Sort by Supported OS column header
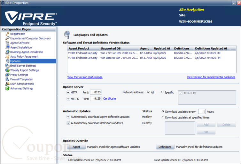Screen dimensions: 241x164 (119, 48)
